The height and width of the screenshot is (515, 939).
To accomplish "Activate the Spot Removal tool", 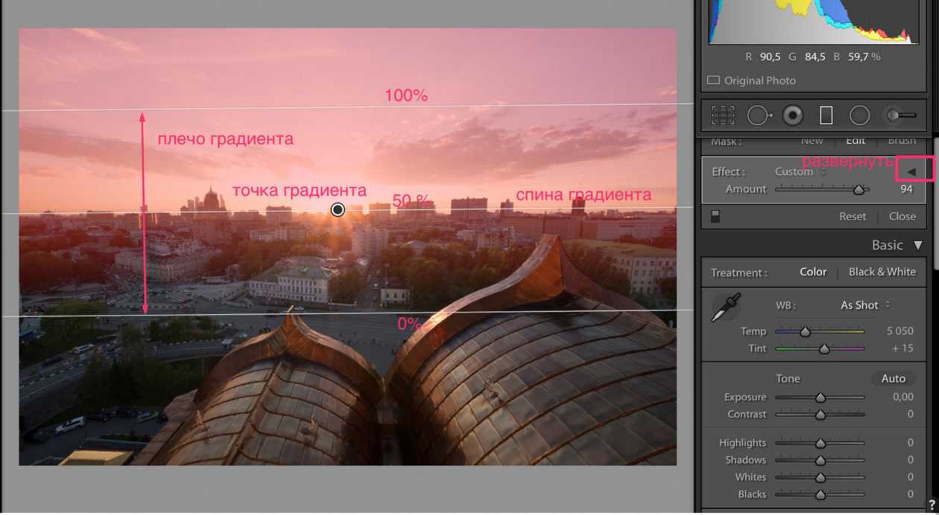I will [x=759, y=115].
